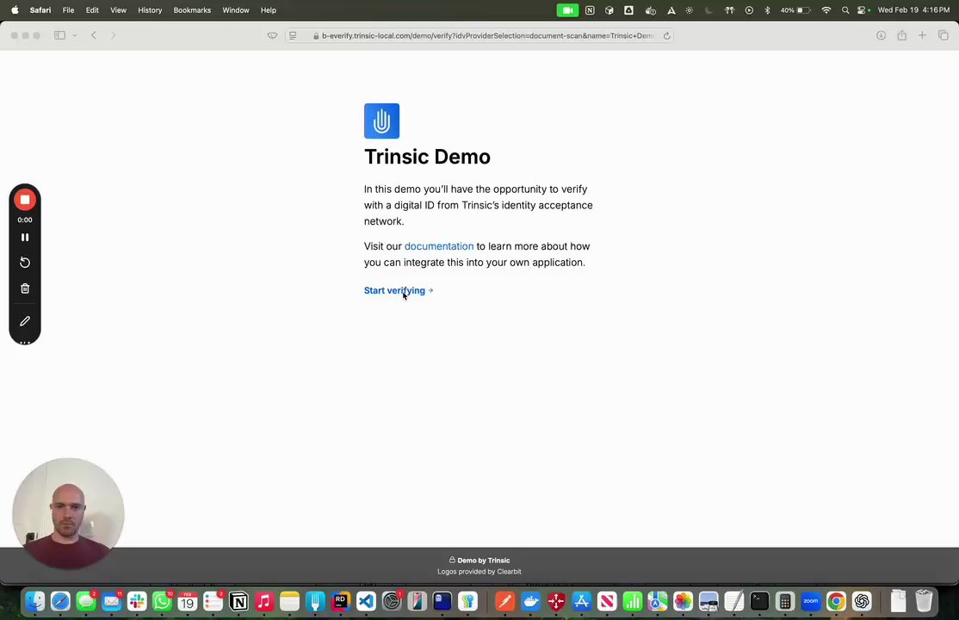Open the Trash in the Dock
This screenshot has width=959, height=620.
[x=924, y=601]
